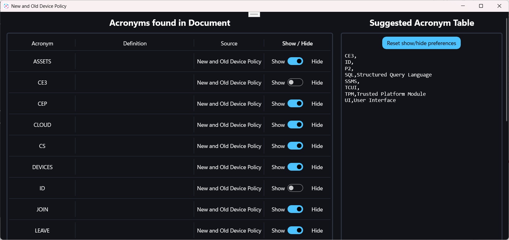Click the Definition column header
The image size is (509, 240).
135,44
